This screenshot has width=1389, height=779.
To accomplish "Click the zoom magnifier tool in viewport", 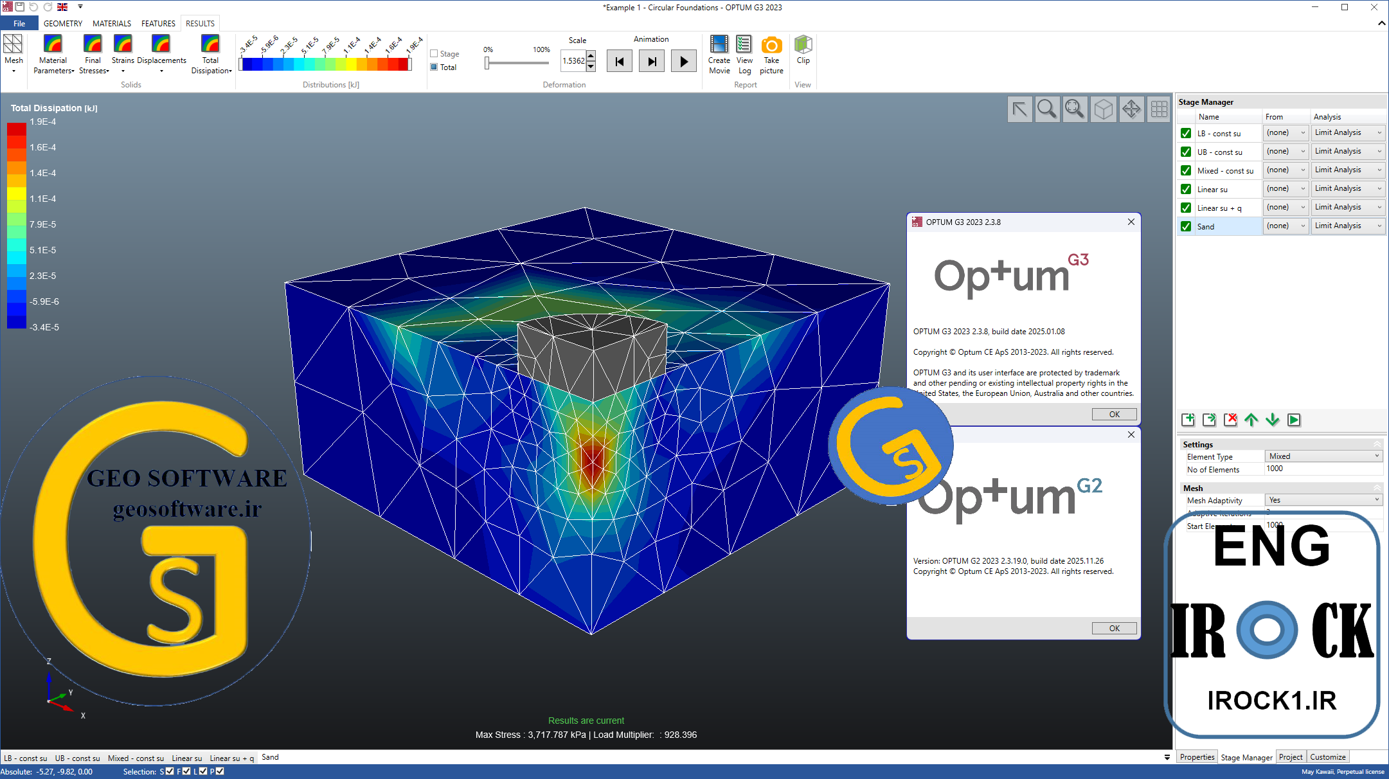I will click(x=1047, y=109).
